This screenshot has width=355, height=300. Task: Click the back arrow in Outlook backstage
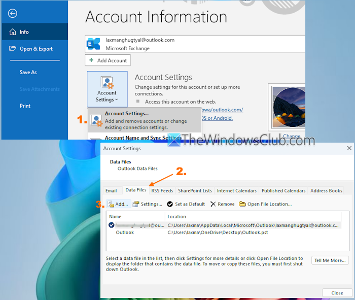click(13, 14)
